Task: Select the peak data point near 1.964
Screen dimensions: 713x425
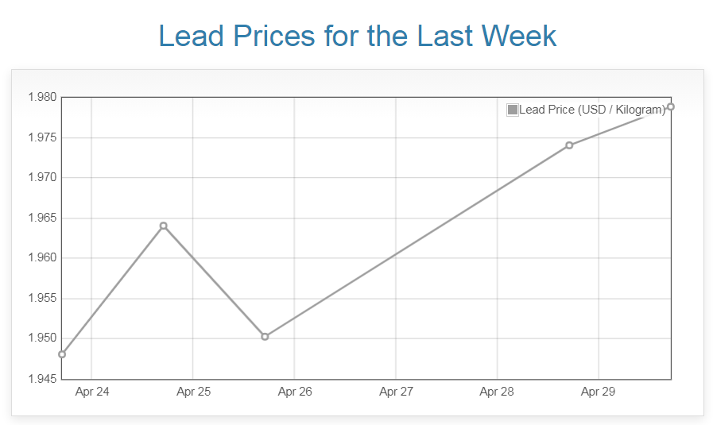Action: pyautogui.click(x=164, y=226)
